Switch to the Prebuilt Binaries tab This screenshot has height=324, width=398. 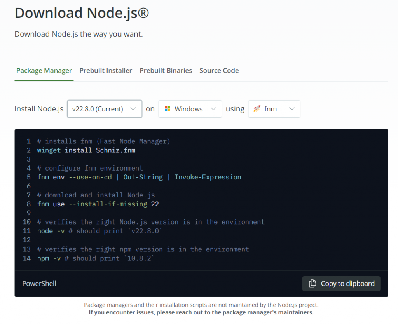(166, 71)
